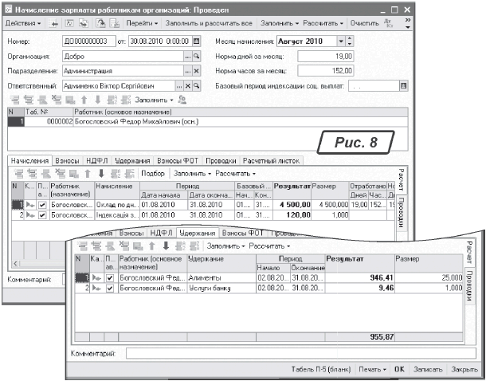
Task: Toggle checkbox for the Услуги банку row
Action: (110, 287)
